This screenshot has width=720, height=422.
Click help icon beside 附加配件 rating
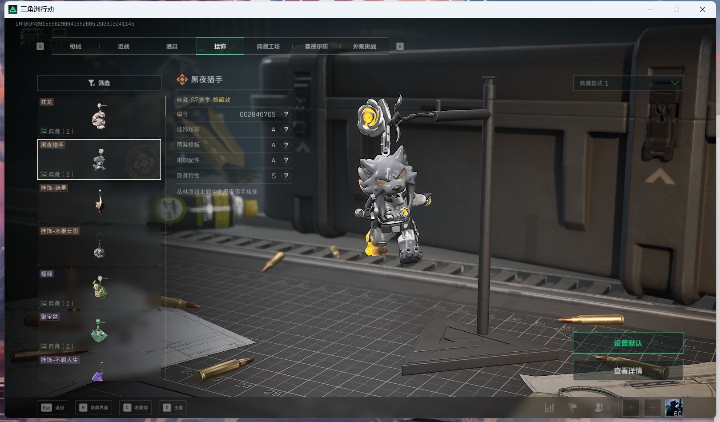pos(286,161)
